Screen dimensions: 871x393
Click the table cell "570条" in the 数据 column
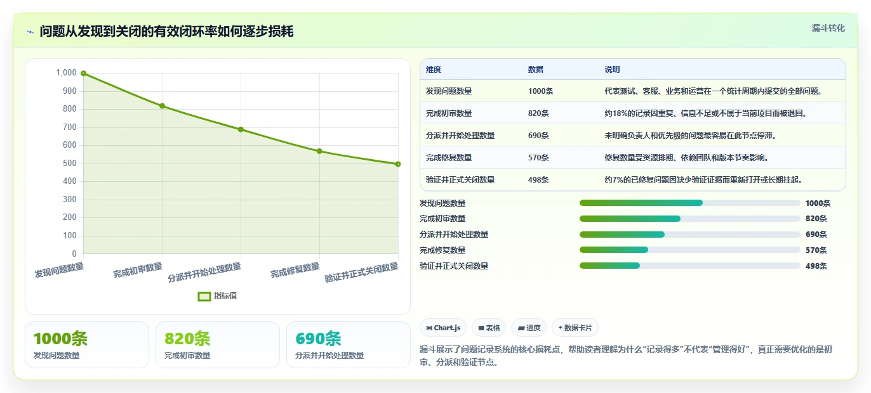[539, 158]
